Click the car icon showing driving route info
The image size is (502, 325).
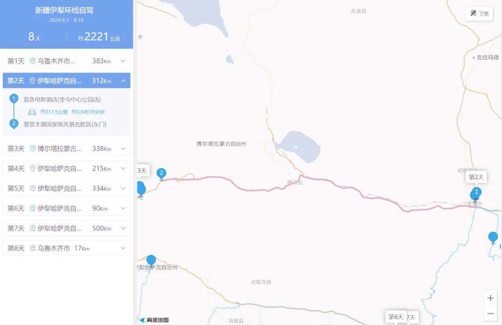click(31, 112)
